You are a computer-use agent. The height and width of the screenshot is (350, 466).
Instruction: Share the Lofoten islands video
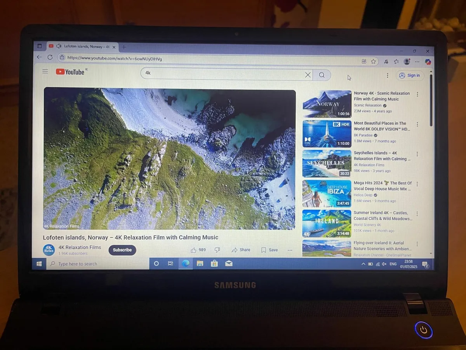(x=241, y=250)
